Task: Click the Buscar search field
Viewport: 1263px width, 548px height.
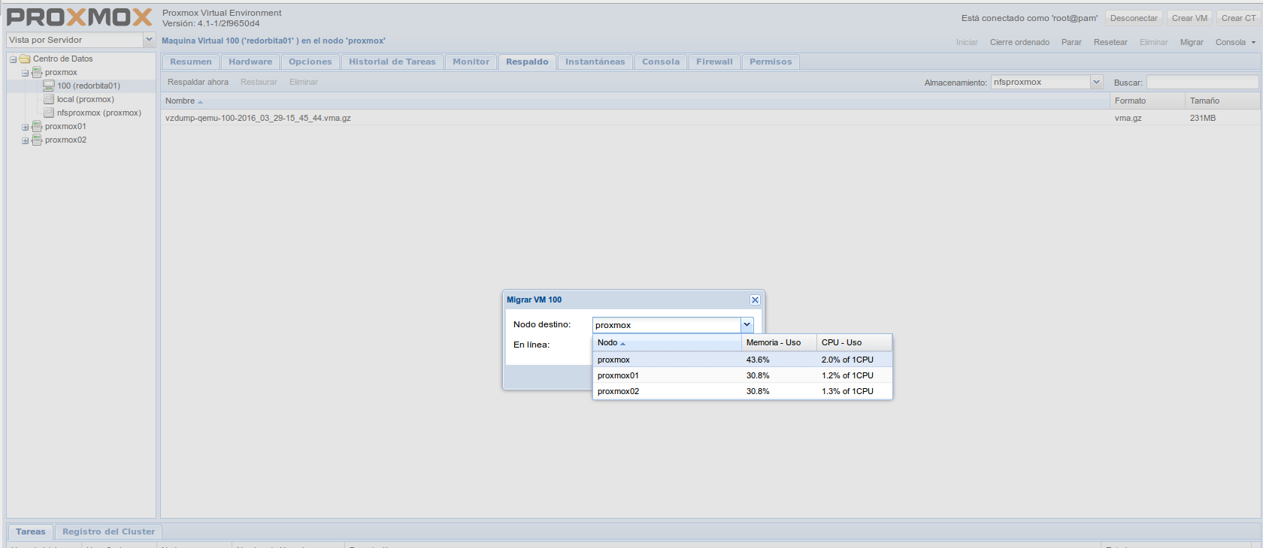Action: click(x=1201, y=82)
